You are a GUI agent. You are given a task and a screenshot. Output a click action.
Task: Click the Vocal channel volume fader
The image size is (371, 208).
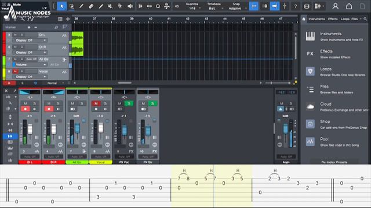101,128
